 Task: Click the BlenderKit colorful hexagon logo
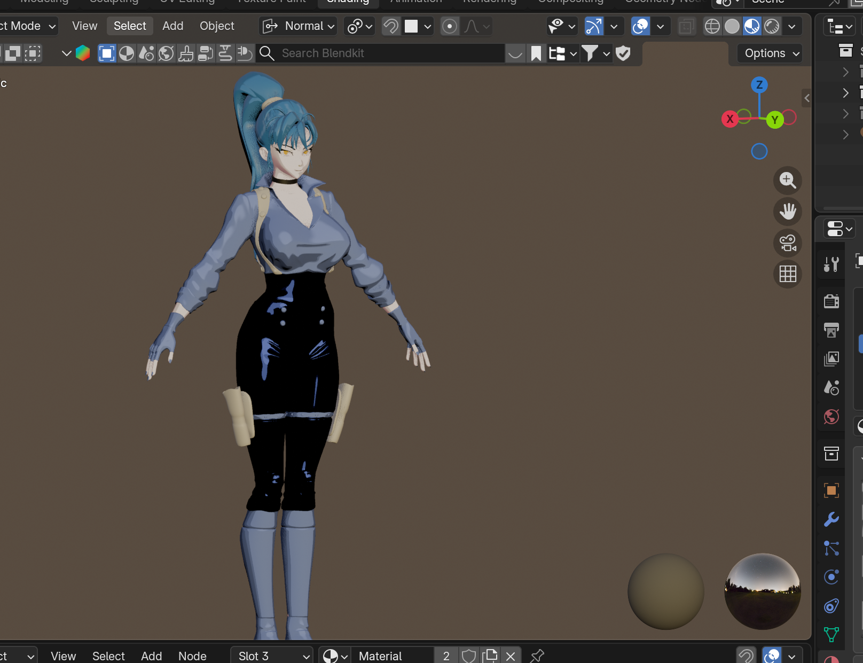tap(83, 53)
